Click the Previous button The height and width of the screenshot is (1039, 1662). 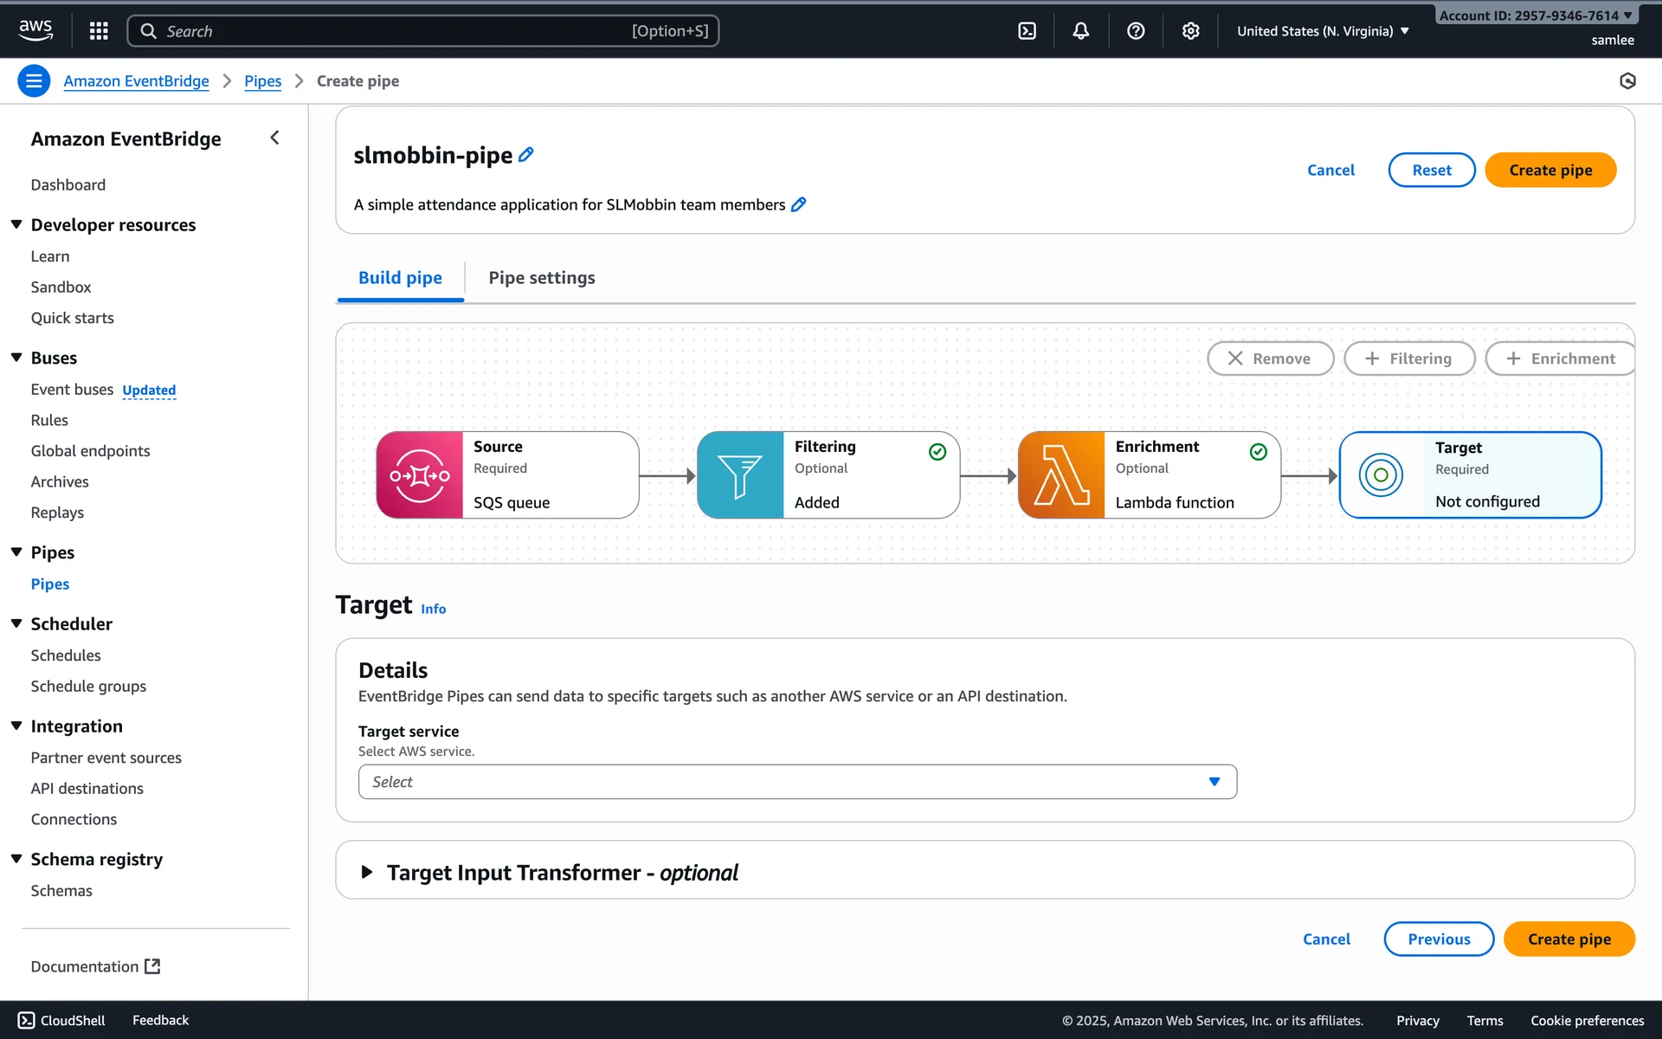(x=1438, y=939)
